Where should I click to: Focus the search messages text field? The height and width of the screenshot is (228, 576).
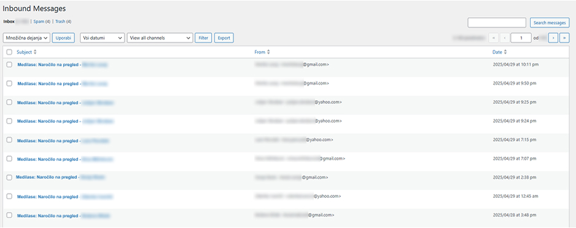[x=497, y=23]
